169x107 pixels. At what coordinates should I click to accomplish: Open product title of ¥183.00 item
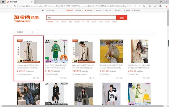[111, 66]
